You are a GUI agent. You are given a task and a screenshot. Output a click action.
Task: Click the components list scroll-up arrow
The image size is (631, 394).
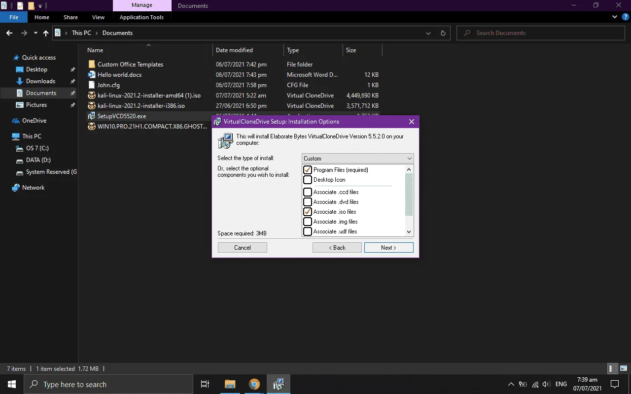click(x=409, y=169)
